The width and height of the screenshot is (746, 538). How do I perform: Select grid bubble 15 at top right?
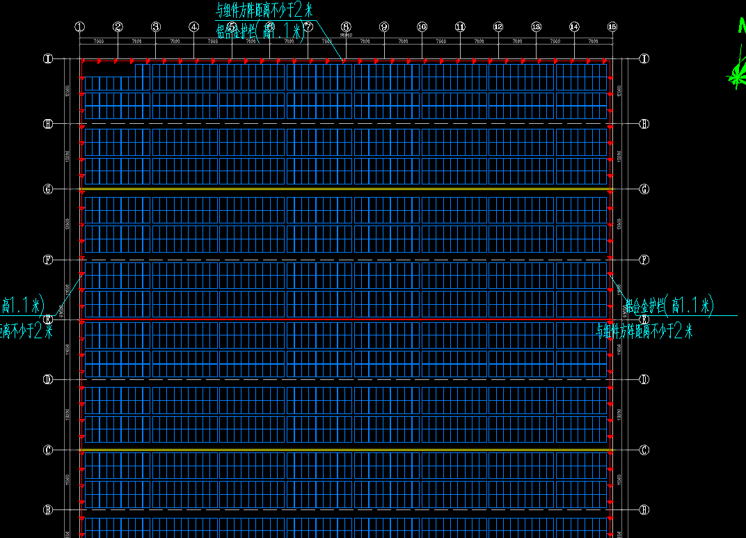tap(612, 26)
